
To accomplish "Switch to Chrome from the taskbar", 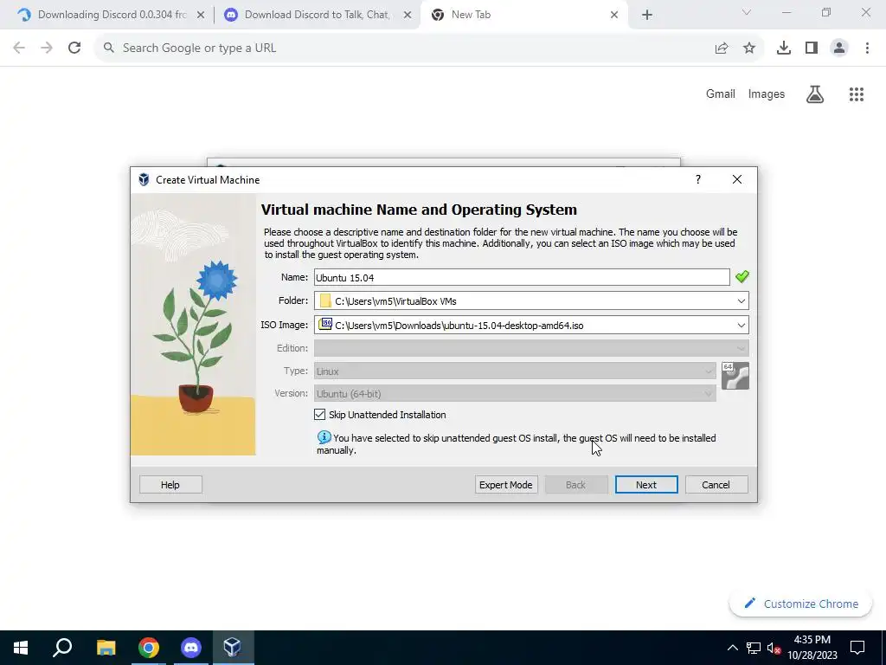I will click(149, 648).
